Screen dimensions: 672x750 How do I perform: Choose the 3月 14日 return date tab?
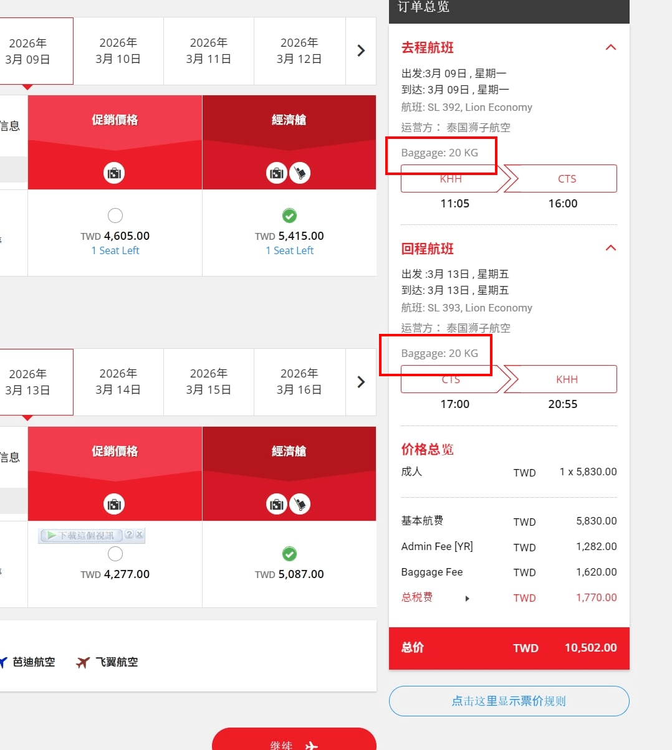[x=118, y=382]
